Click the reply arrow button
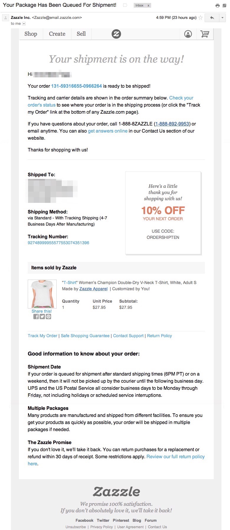This screenshot has height=530, width=230. (x=212, y=18)
